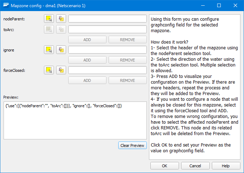
Task: Open the Help for this dialog
Action: click(x=226, y=166)
